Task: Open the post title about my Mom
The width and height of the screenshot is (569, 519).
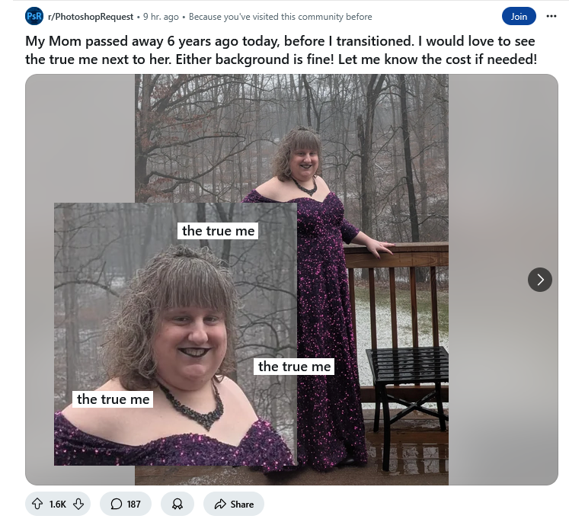Action: pyautogui.click(x=281, y=50)
